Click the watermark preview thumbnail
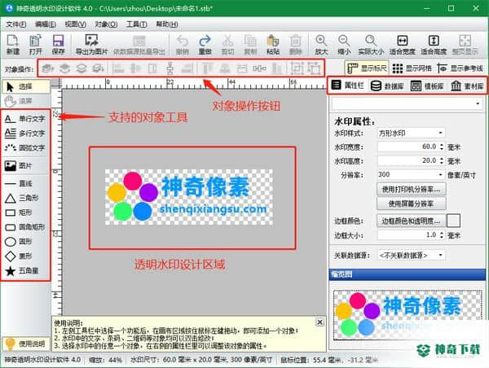The height and width of the screenshot is (368, 489). (408, 315)
